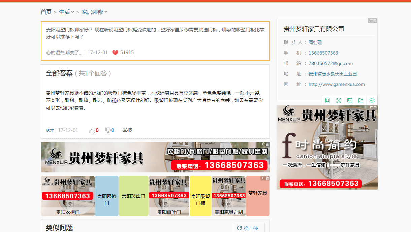This screenshot has height=232, width=411.
Task: Click the 贵阳百叶门 ad tile
Action: click(169, 196)
